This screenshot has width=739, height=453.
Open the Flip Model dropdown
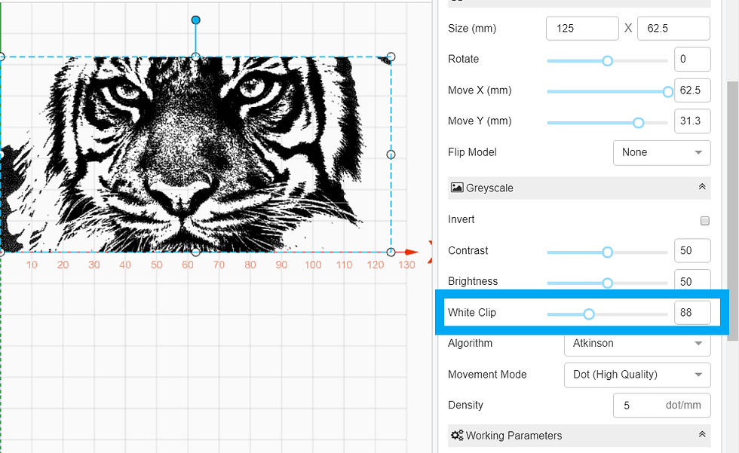[x=662, y=152]
